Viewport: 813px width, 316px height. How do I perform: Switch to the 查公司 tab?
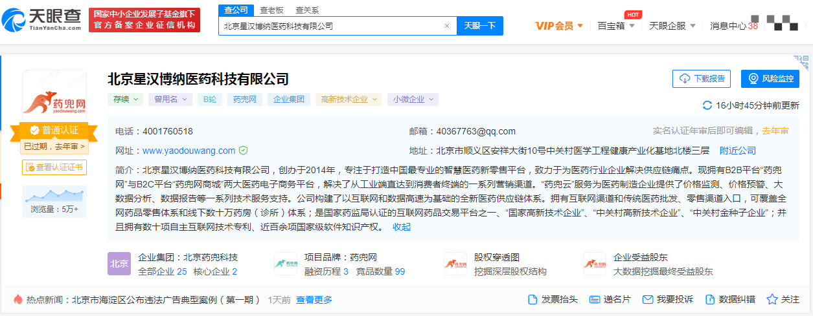[236, 10]
